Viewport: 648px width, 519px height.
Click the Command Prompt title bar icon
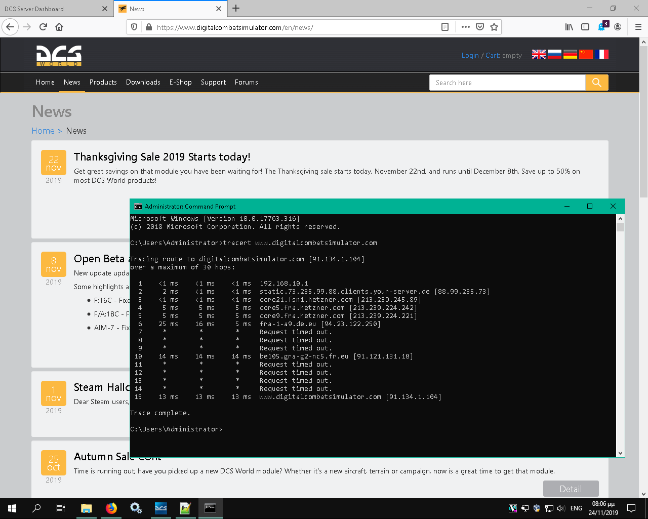click(138, 207)
